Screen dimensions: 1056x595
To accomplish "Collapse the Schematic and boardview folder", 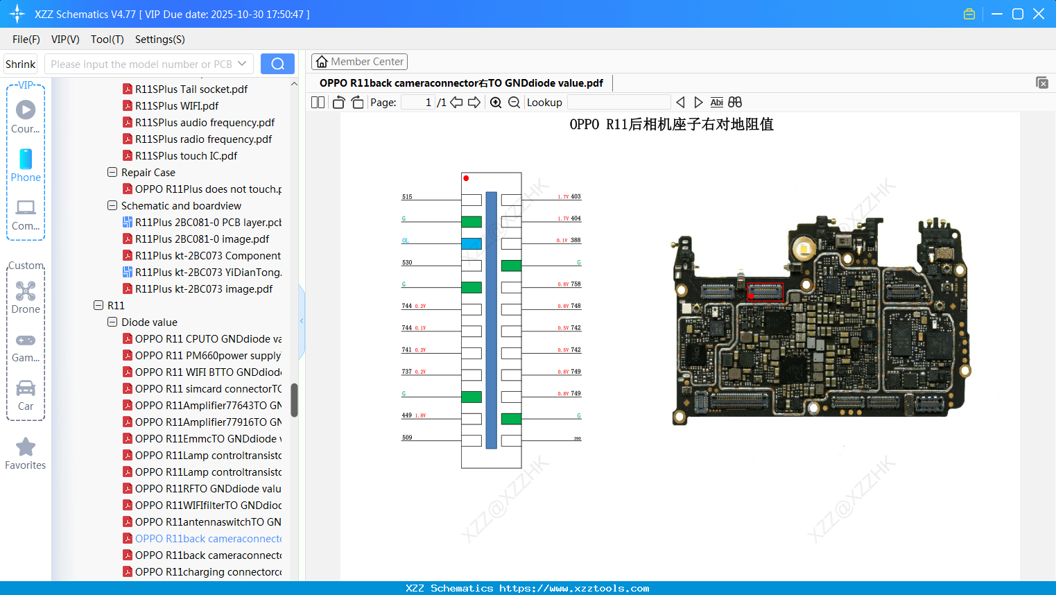I will coord(112,205).
